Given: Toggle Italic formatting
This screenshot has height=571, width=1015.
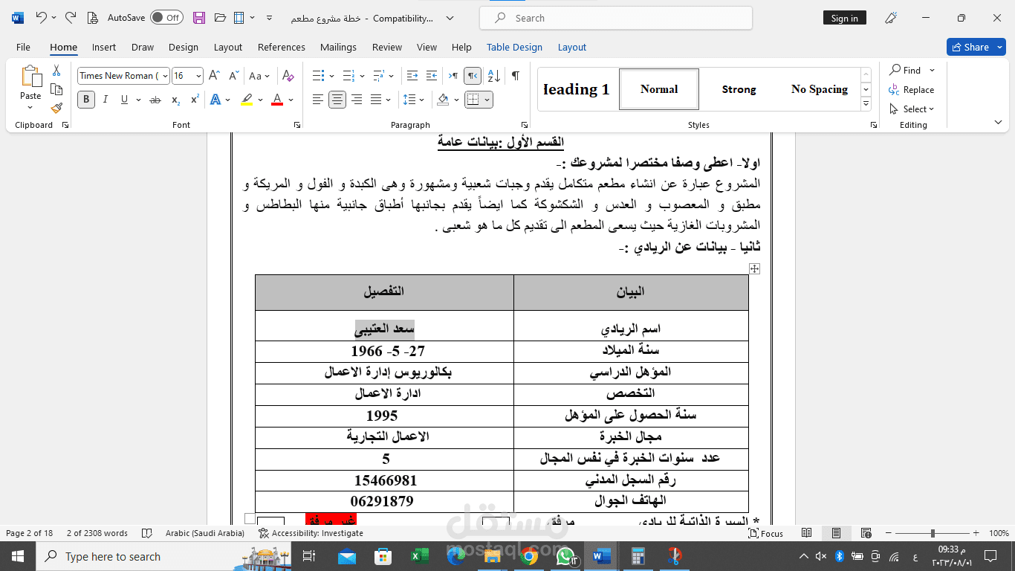Looking at the screenshot, I should coord(106,100).
